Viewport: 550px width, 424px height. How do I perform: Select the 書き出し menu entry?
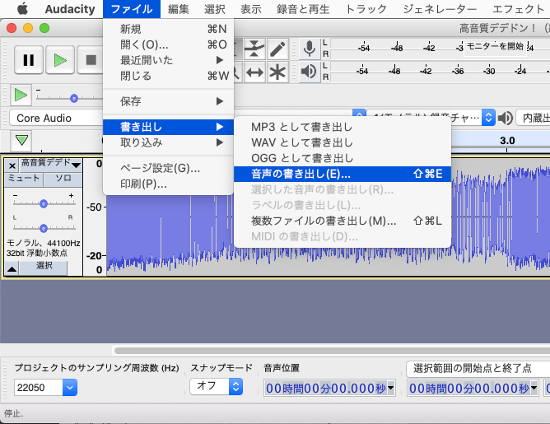[x=168, y=127]
